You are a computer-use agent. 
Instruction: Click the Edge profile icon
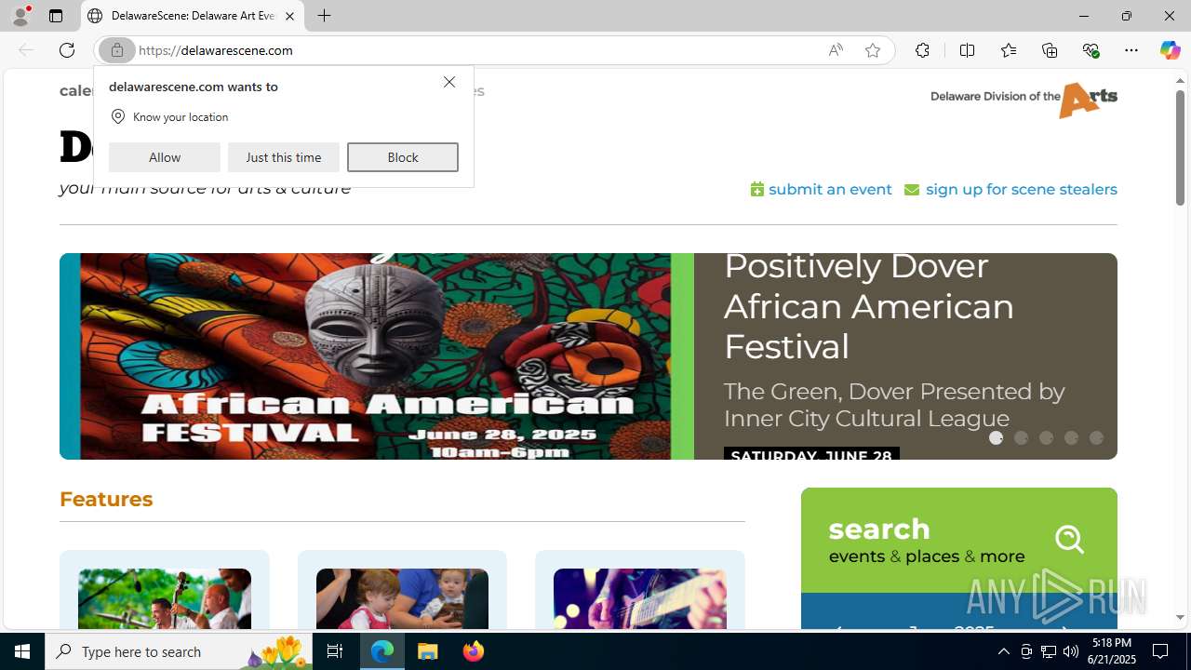click(20, 16)
